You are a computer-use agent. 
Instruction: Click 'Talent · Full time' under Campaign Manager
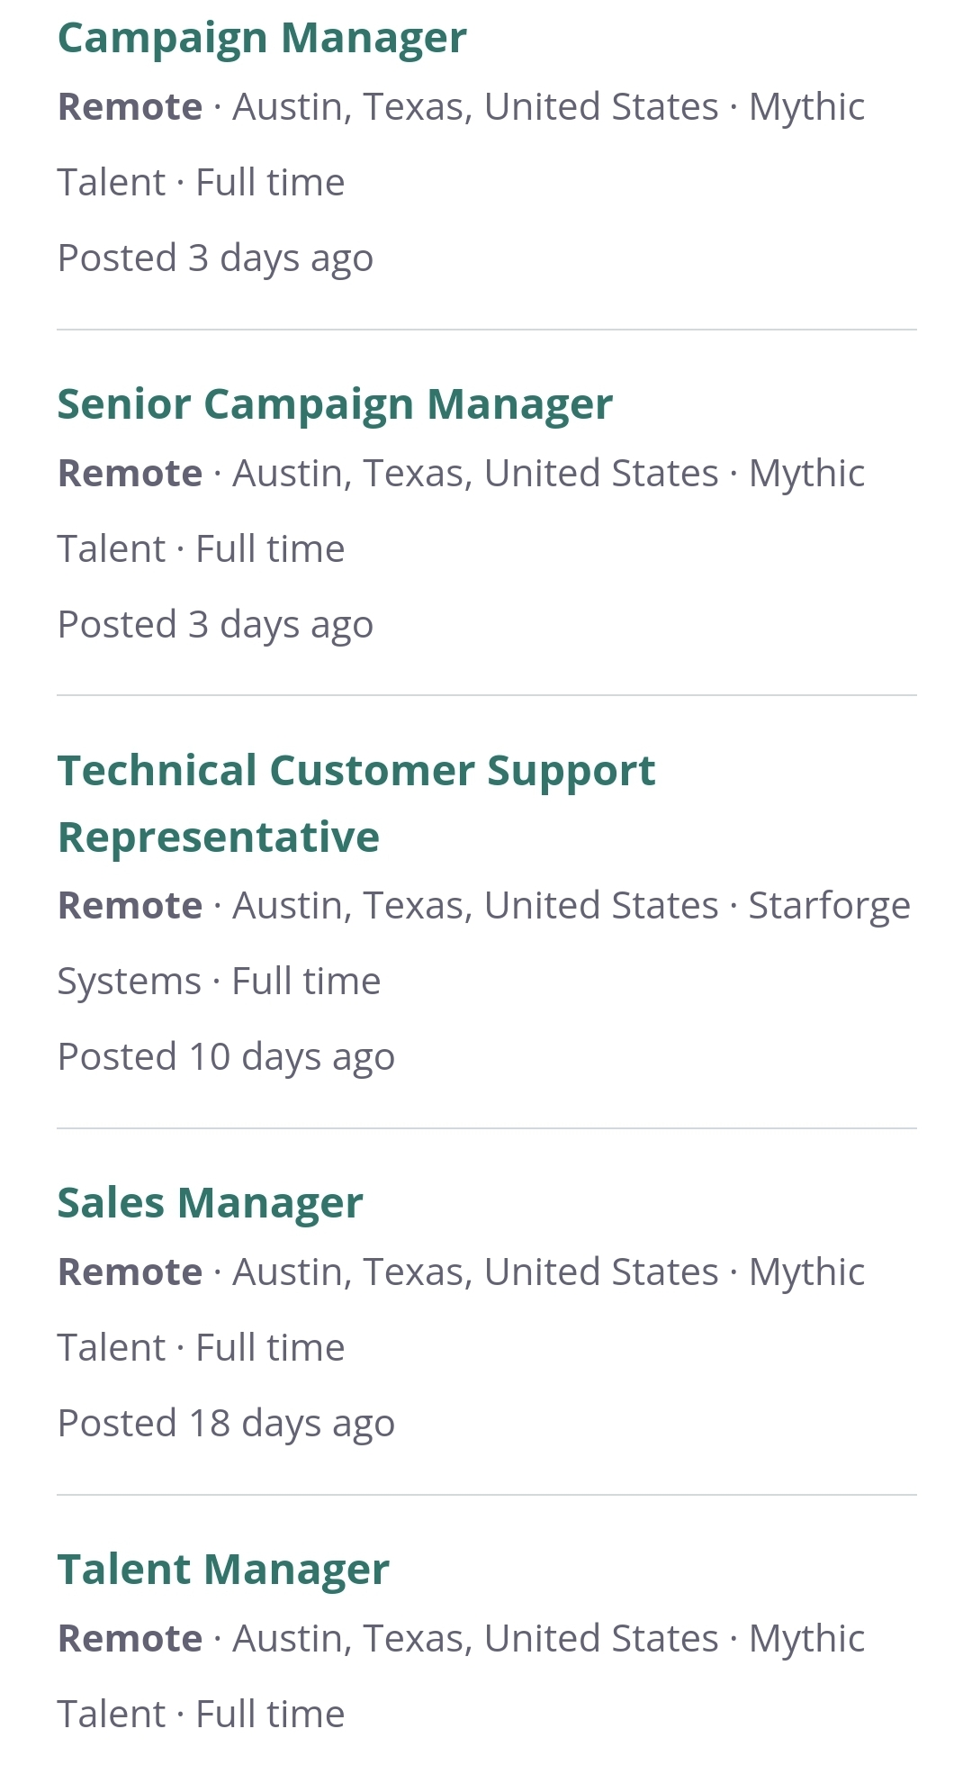click(x=201, y=183)
